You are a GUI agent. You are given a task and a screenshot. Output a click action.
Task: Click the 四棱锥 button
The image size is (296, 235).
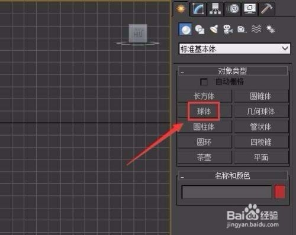coord(261,142)
